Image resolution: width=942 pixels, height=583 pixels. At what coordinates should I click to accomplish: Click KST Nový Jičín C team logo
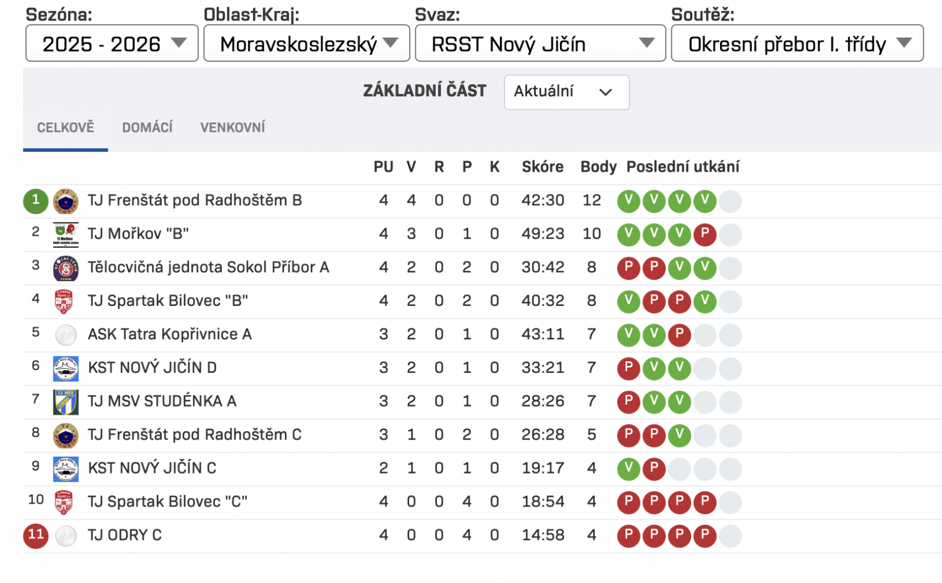(65, 469)
